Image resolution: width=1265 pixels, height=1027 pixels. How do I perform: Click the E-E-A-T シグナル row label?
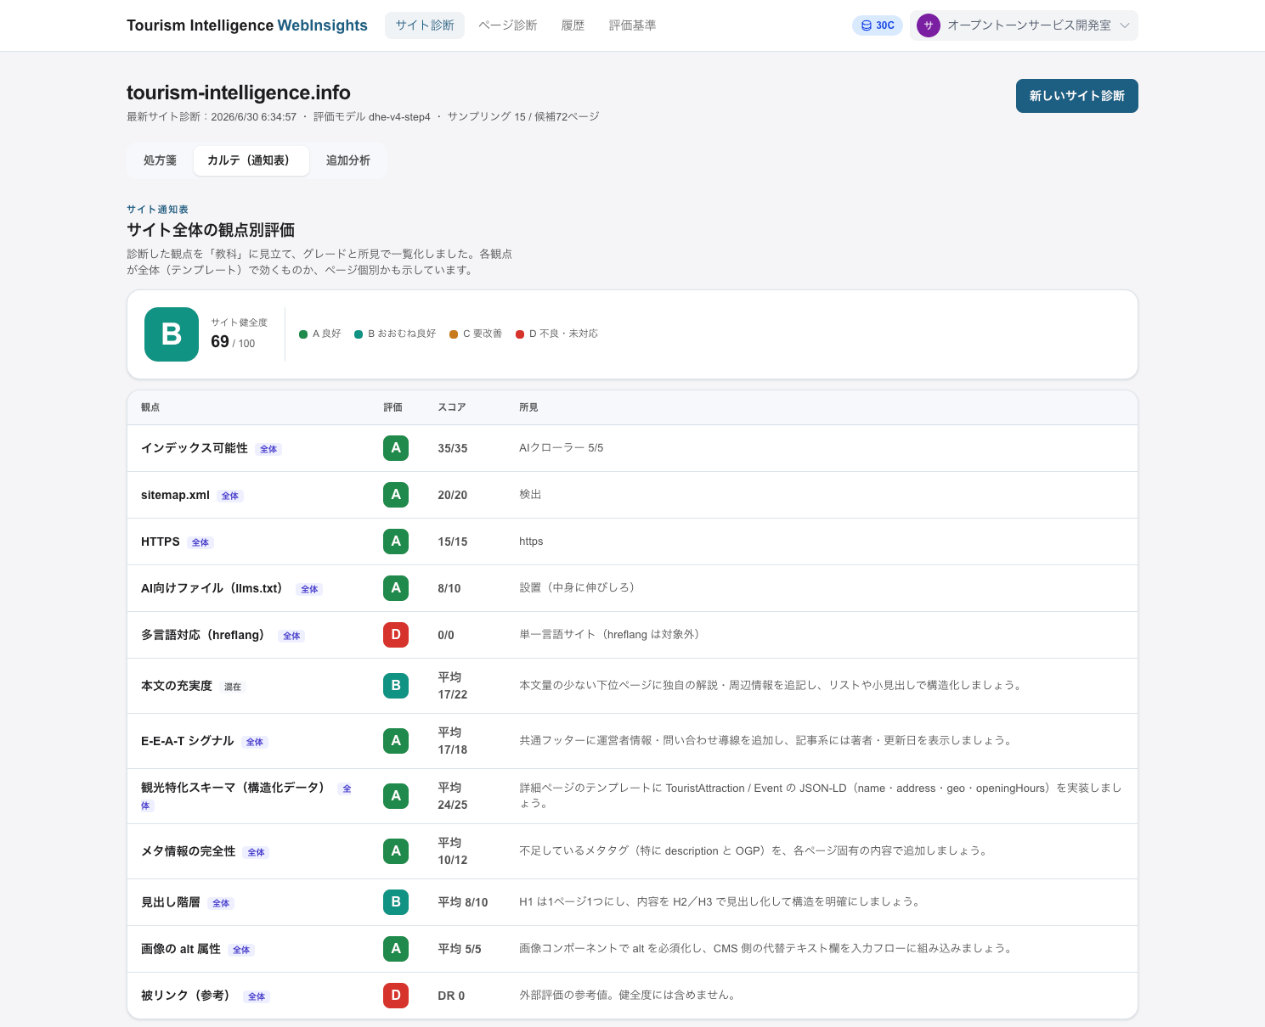188,741
